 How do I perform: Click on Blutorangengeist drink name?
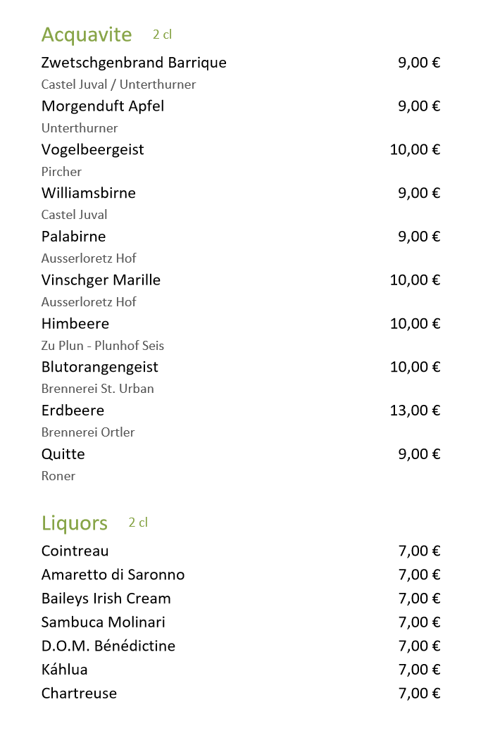pyautogui.click(x=99, y=367)
